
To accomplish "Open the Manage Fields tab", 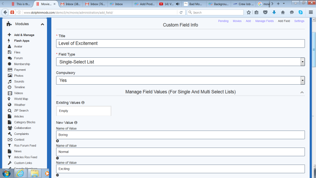I will pos(264,21).
